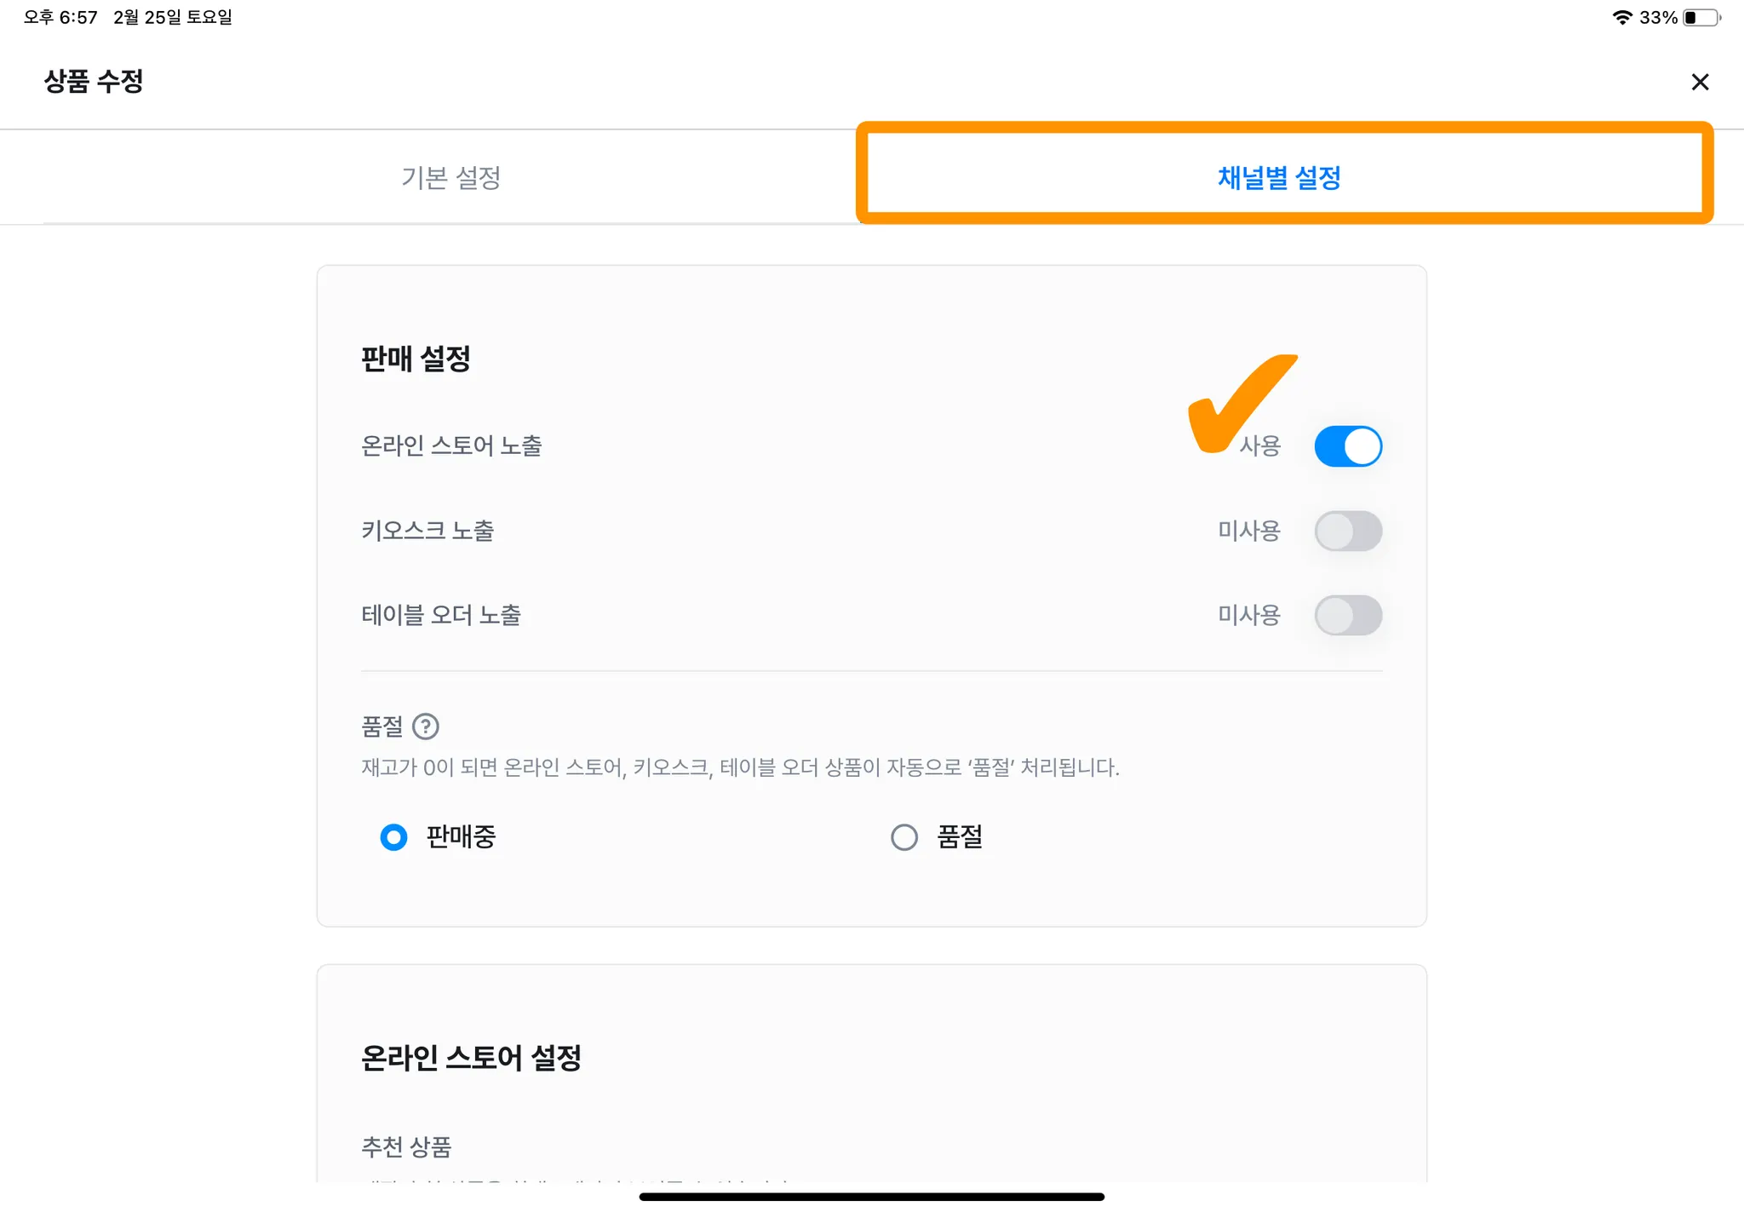
Task: Switch to the 기본 설정 tab
Action: (450, 178)
